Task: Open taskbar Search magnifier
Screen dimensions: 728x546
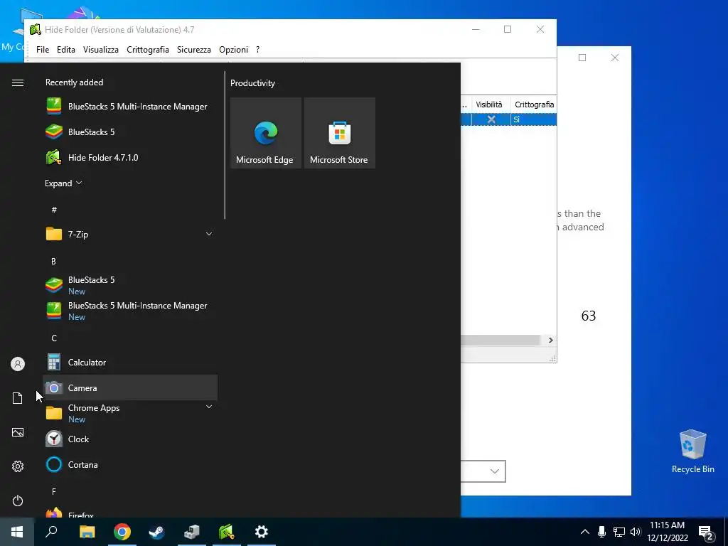Action: tap(51, 532)
